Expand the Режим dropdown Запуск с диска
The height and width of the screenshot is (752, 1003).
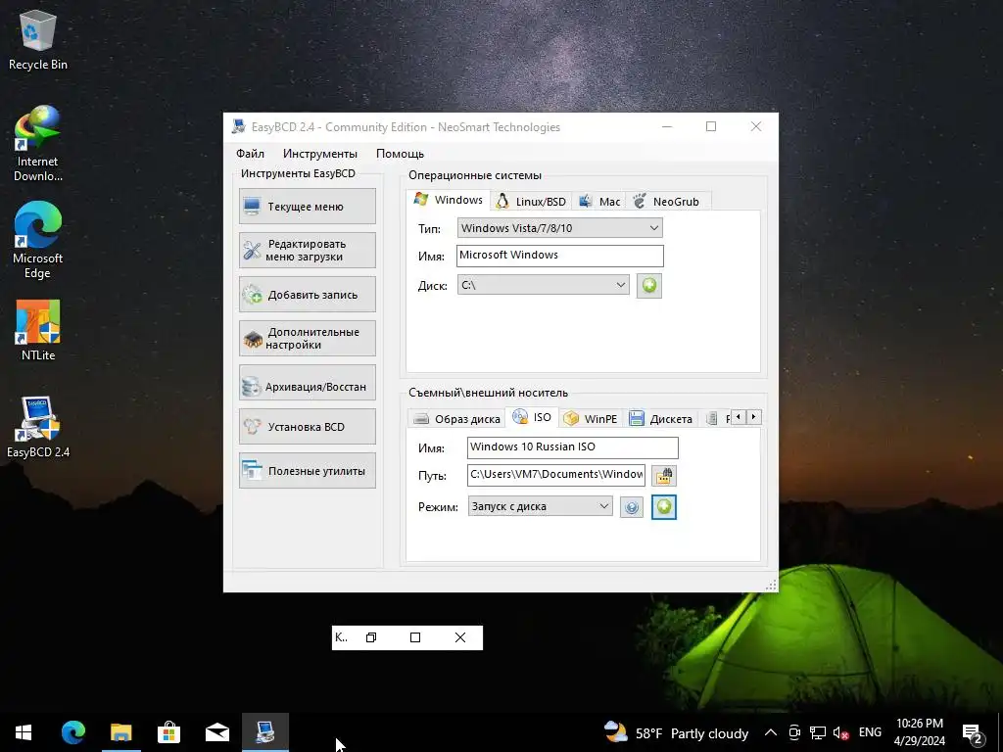[540, 506]
